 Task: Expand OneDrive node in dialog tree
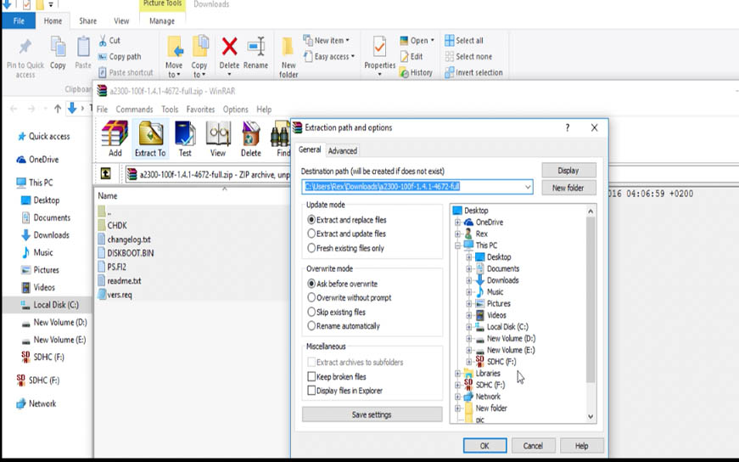coord(457,223)
